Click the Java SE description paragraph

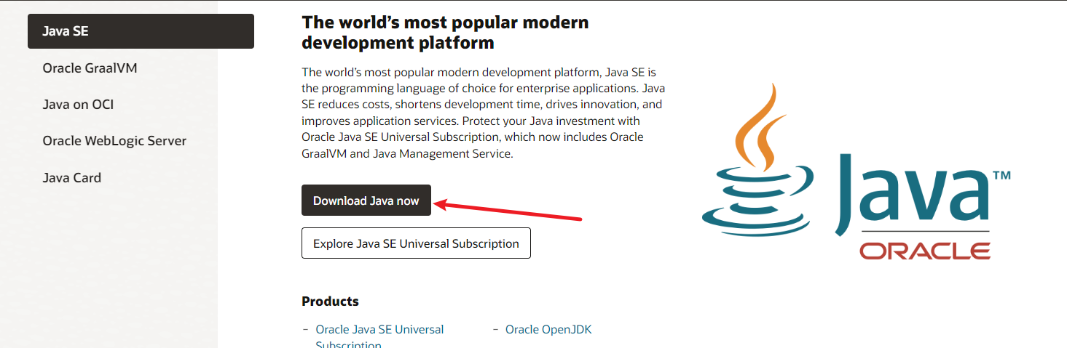pyautogui.click(x=482, y=113)
